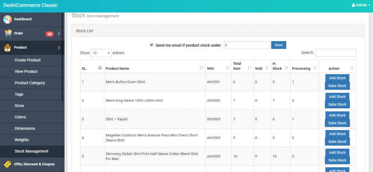Sort by SL. column icon

pyautogui.click(x=100, y=68)
